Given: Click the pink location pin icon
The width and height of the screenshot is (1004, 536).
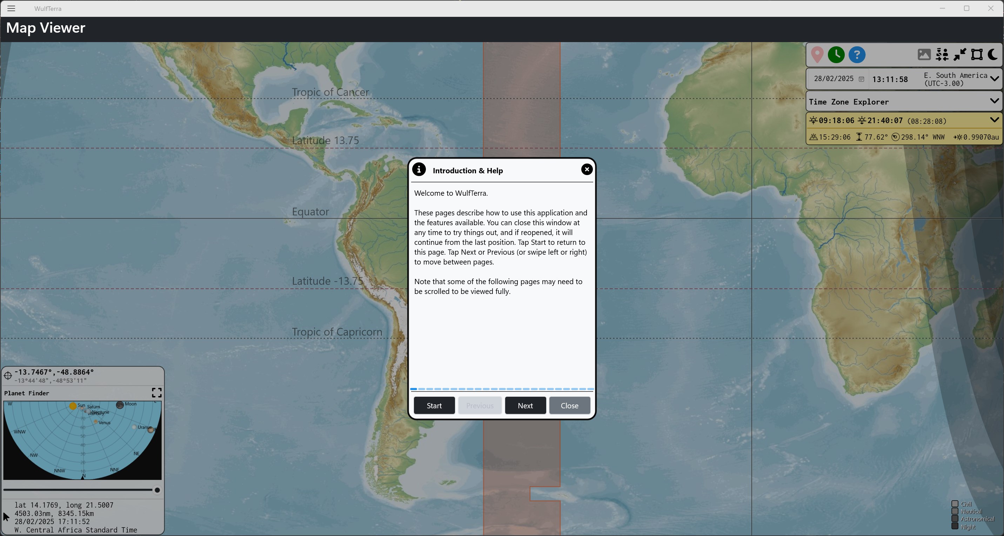Looking at the screenshot, I should coord(817,55).
